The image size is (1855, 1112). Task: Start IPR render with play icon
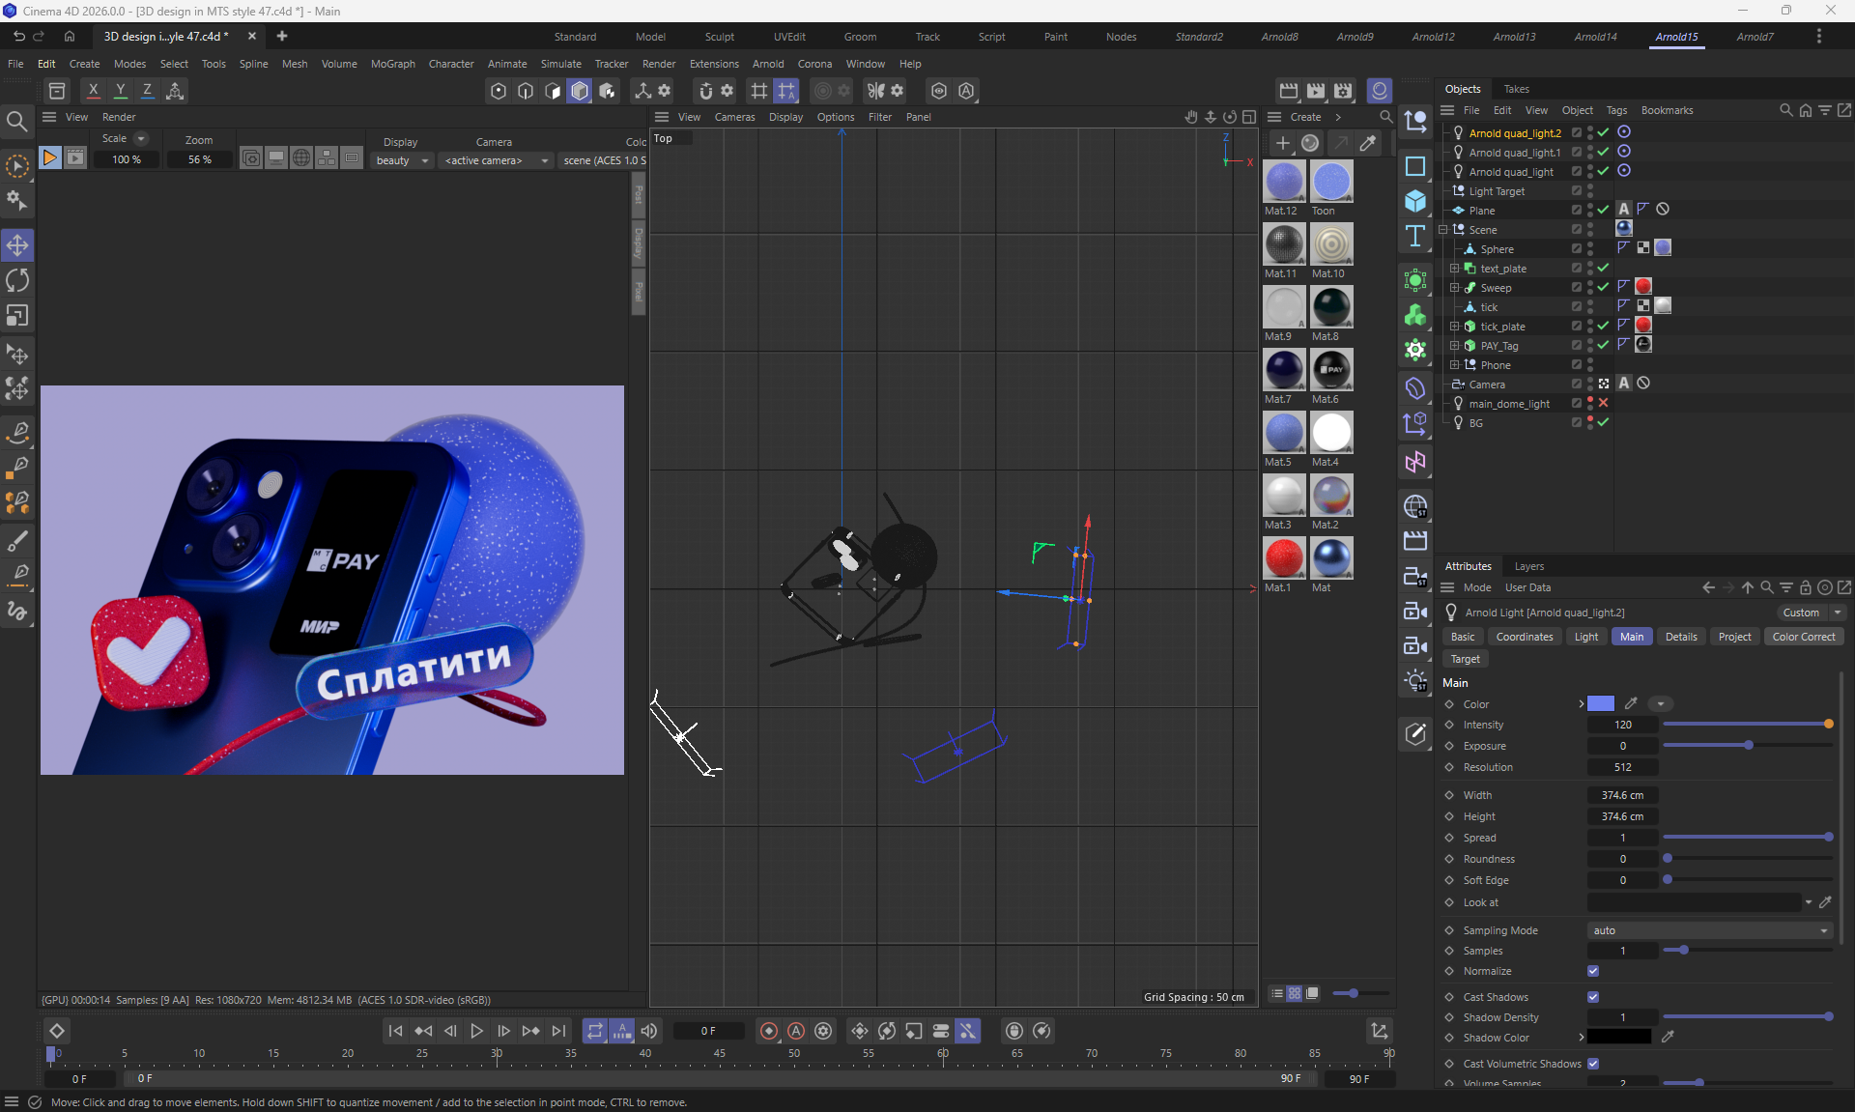point(49,157)
